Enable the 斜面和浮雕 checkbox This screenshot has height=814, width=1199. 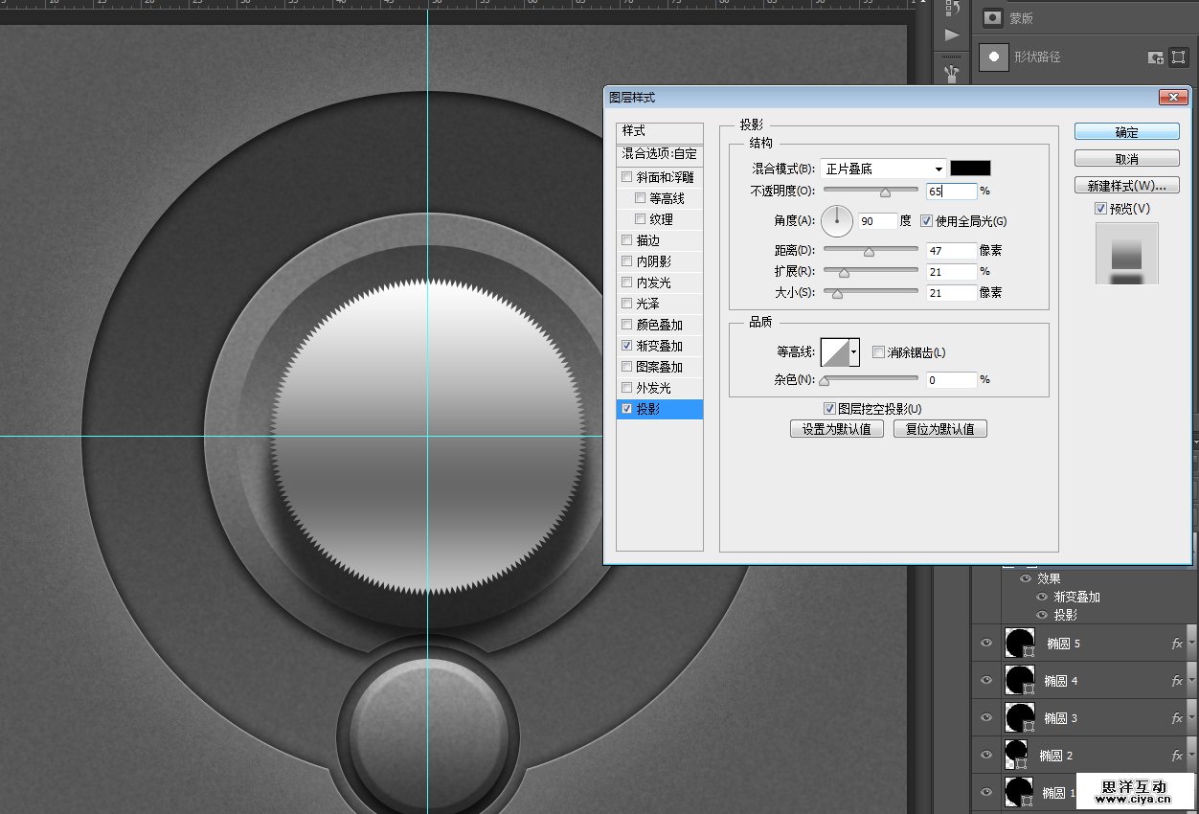[627, 177]
